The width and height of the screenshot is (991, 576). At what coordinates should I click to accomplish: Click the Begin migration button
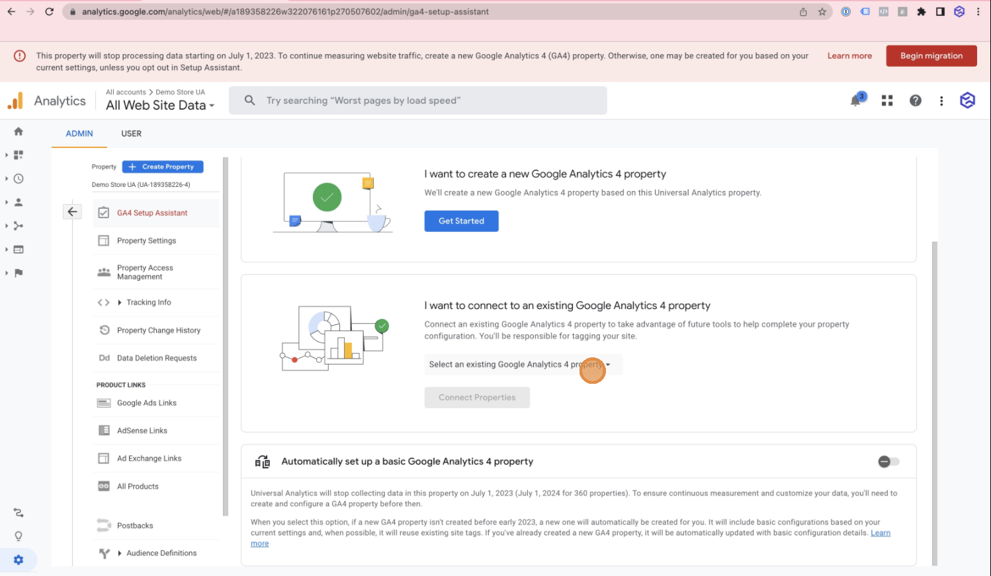(931, 56)
